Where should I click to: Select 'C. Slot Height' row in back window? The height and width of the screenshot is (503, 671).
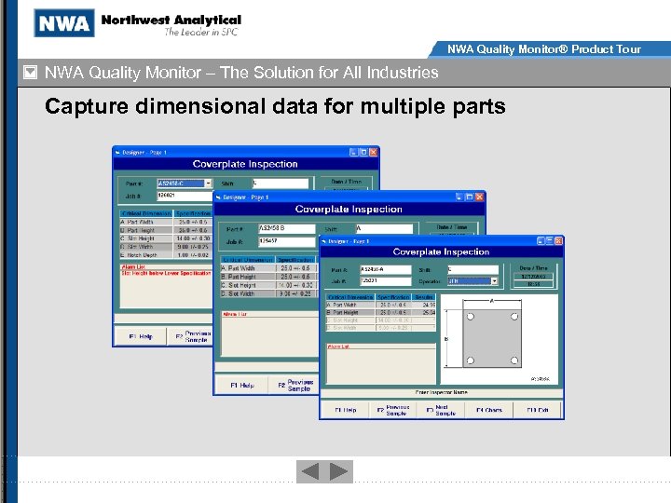[166, 238]
